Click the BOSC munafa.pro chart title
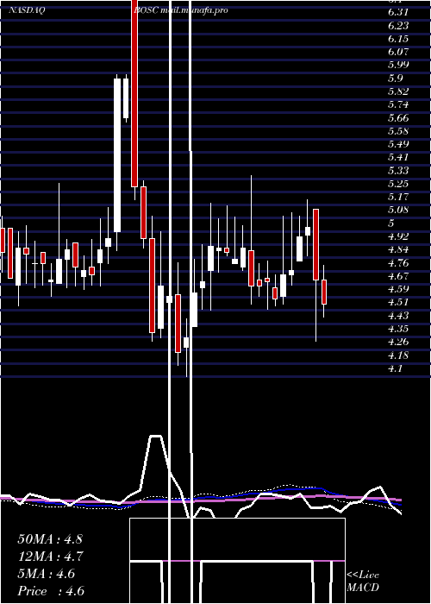Image resolution: width=431 pixels, height=604 pixels. (x=181, y=10)
